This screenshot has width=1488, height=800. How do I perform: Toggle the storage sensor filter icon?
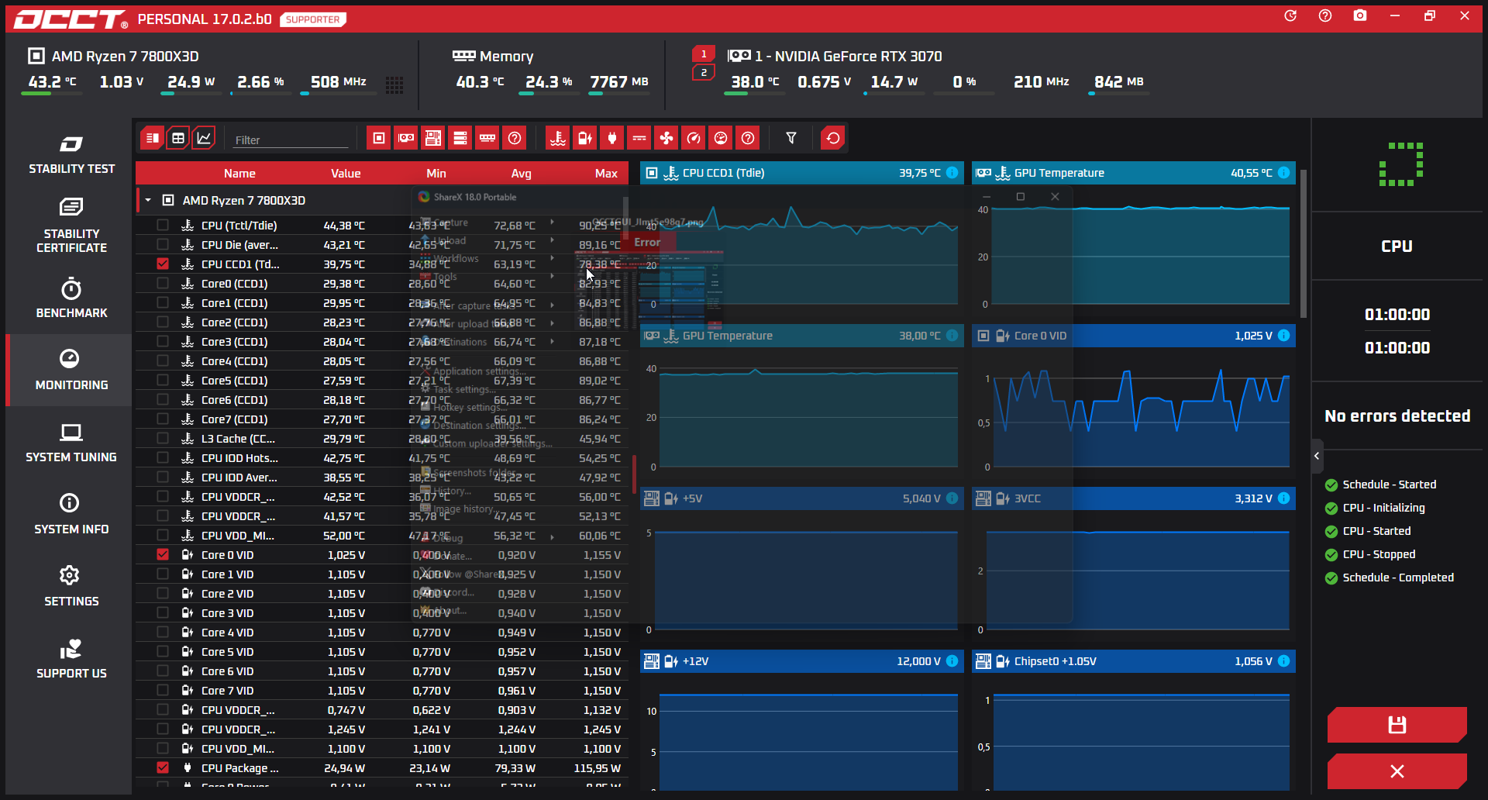460,138
